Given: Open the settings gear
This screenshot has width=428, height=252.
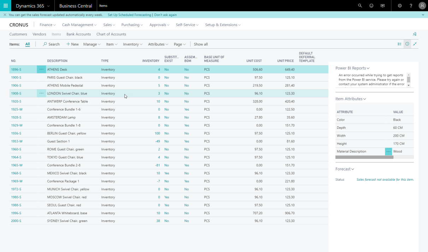Looking at the screenshot, I should click(x=400, y=6).
